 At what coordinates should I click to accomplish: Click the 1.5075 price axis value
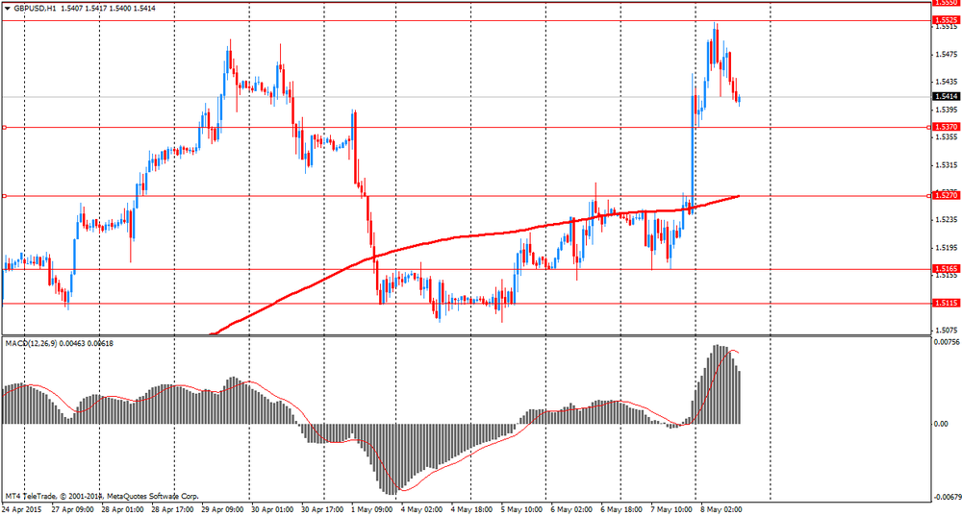click(x=946, y=330)
